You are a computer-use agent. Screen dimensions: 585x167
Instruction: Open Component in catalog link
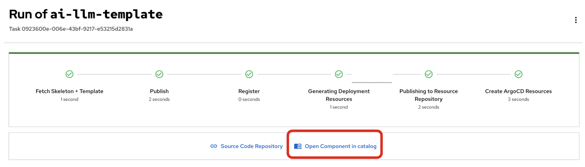[x=340, y=146]
